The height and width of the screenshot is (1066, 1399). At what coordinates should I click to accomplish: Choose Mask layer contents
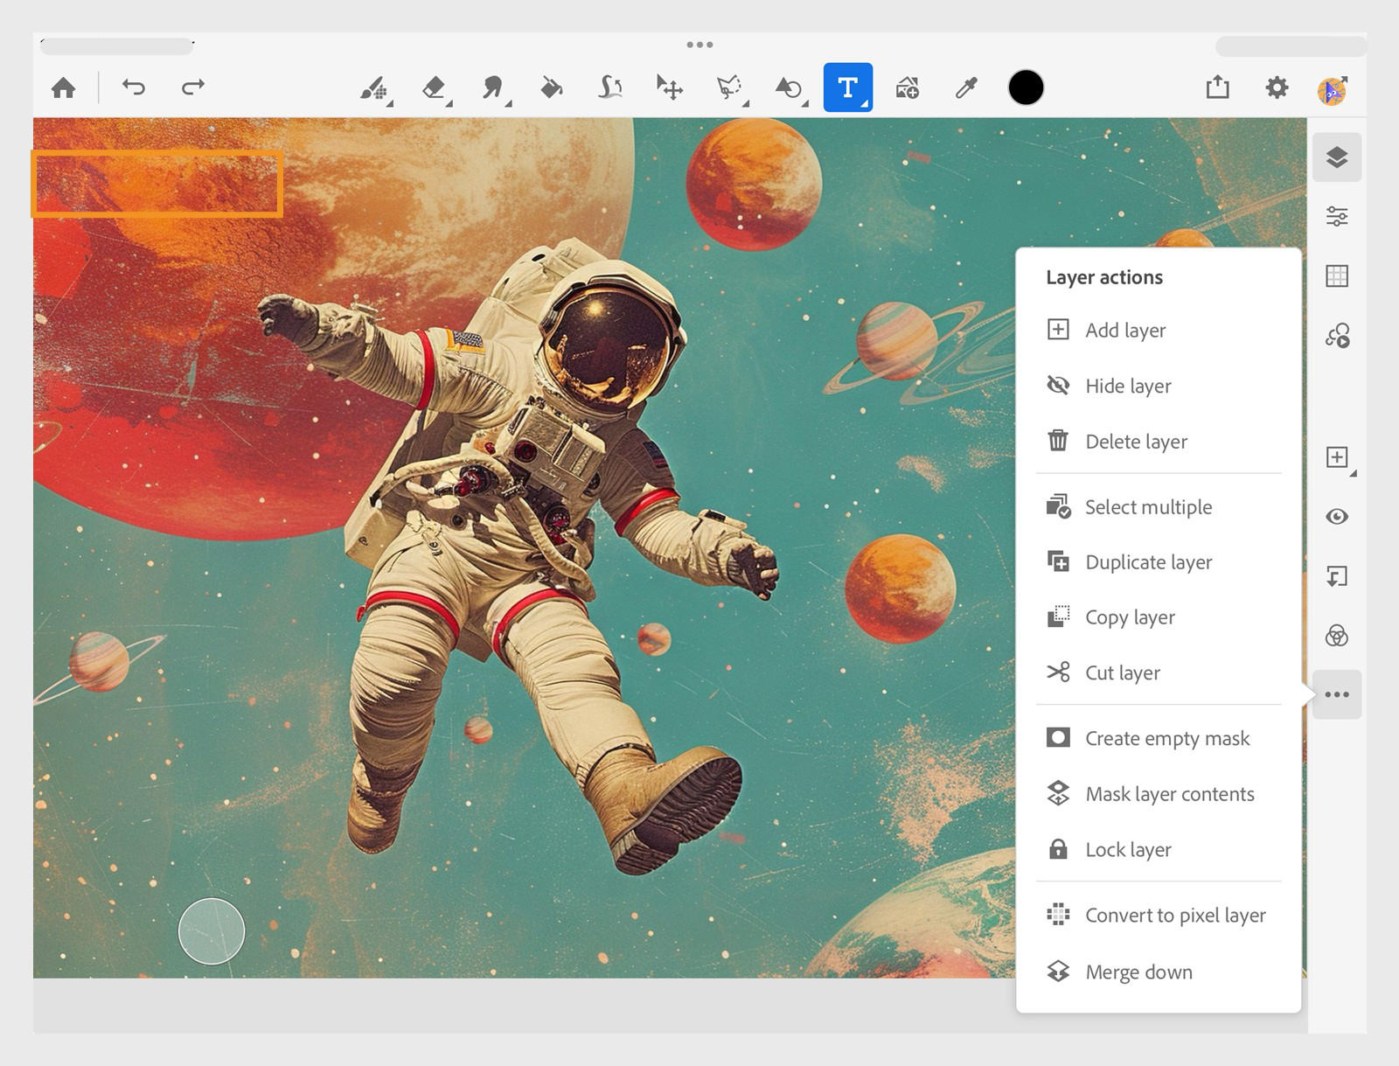tap(1159, 794)
